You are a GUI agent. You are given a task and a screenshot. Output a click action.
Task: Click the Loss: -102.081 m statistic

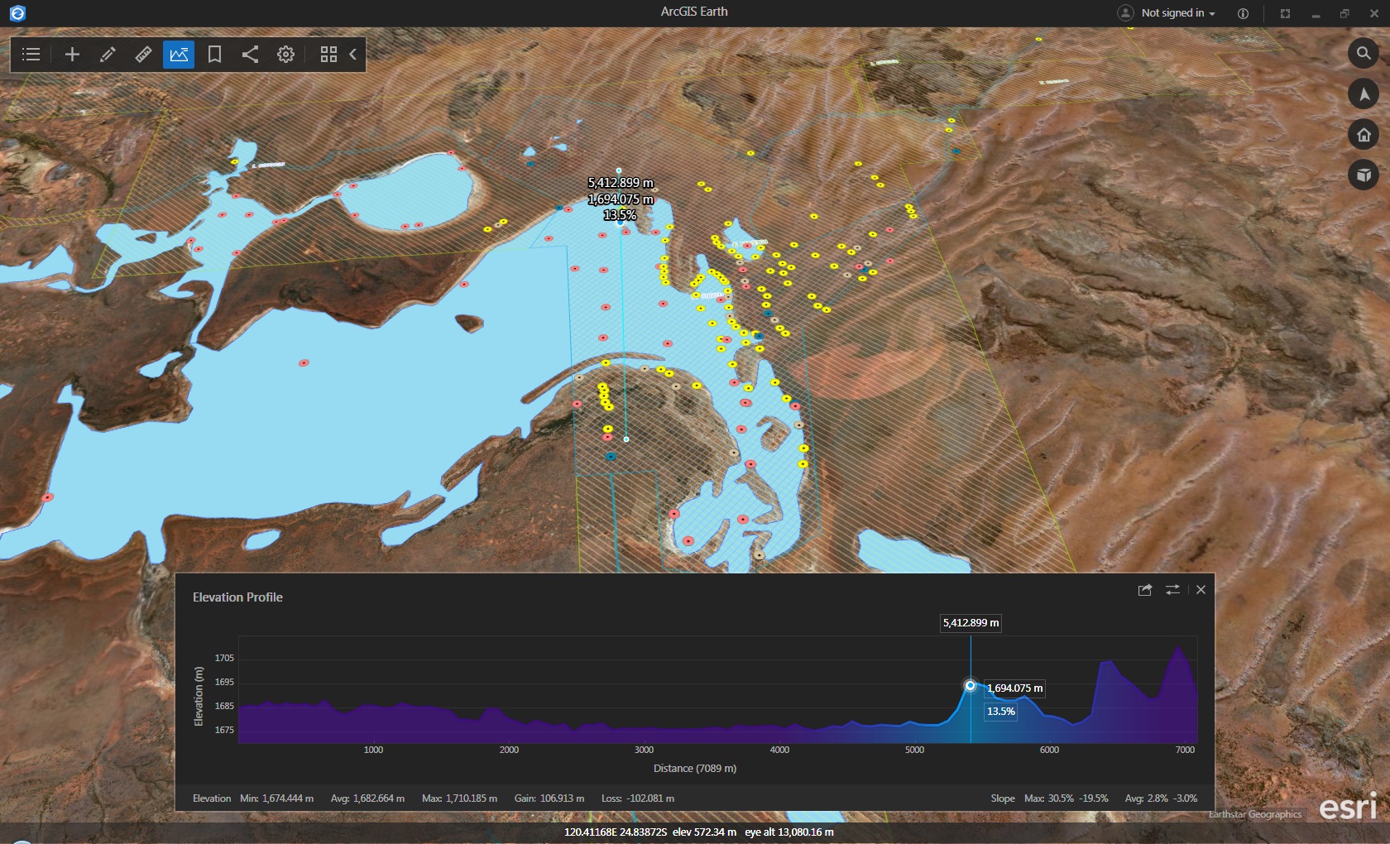[638, 798]
